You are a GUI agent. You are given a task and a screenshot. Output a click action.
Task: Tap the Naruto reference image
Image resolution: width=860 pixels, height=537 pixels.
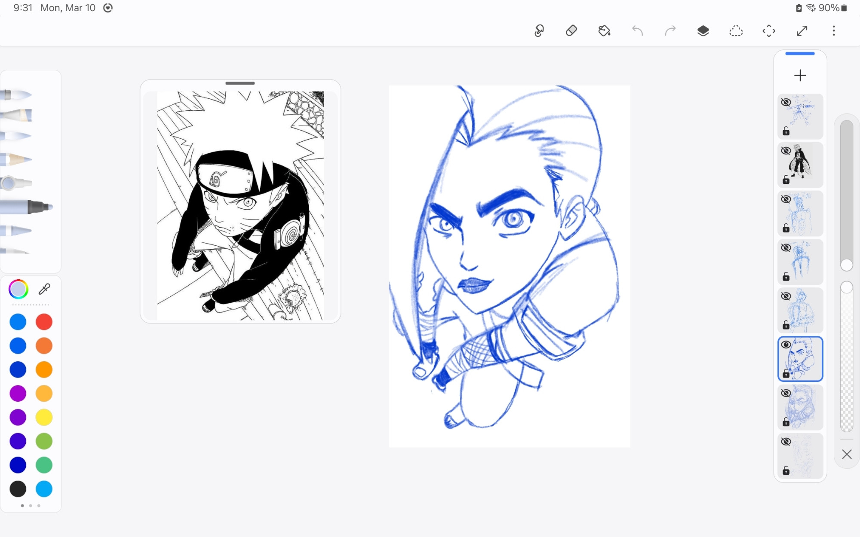[x=240, y=205]
